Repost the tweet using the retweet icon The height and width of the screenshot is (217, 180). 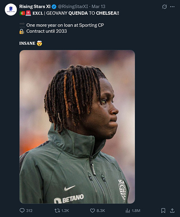coord(57,211)
